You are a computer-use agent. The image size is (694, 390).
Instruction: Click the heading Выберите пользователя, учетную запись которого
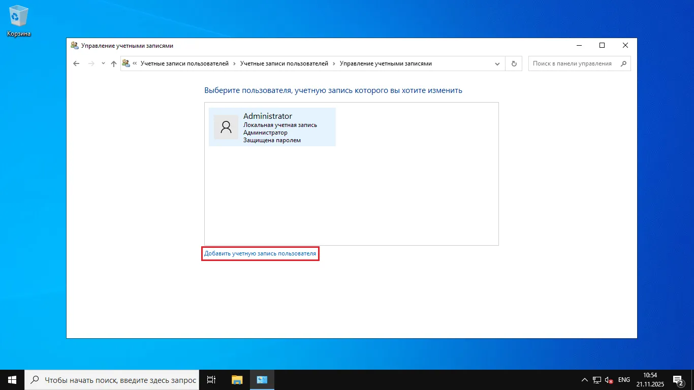tap(333, 90)
